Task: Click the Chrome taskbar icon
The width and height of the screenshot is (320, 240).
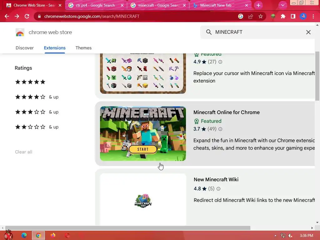Action: pos(38,235)
